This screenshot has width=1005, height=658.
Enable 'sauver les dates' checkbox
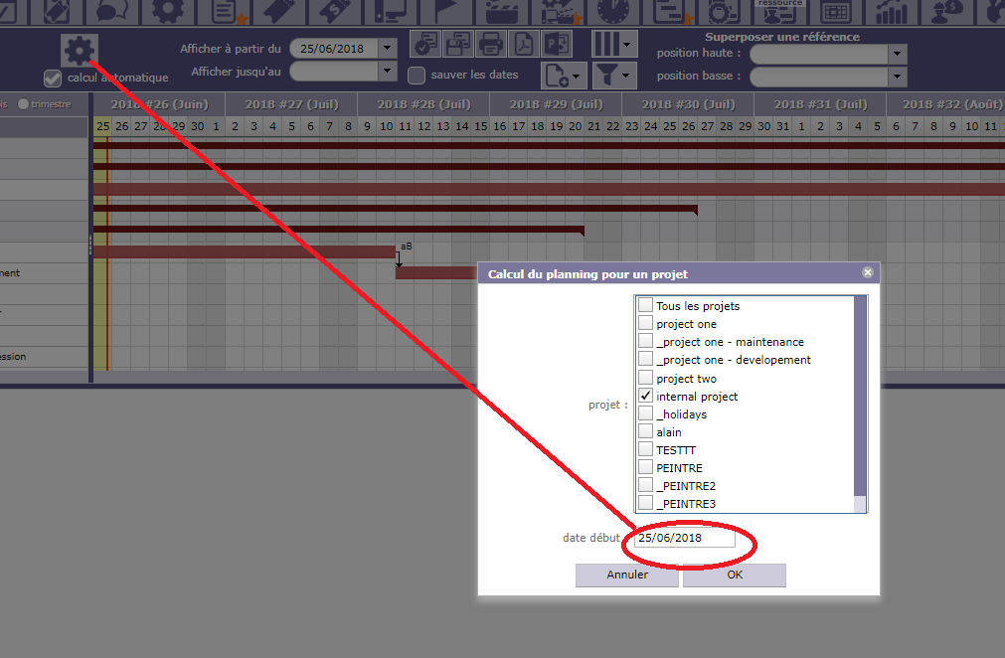coord(417,75)
